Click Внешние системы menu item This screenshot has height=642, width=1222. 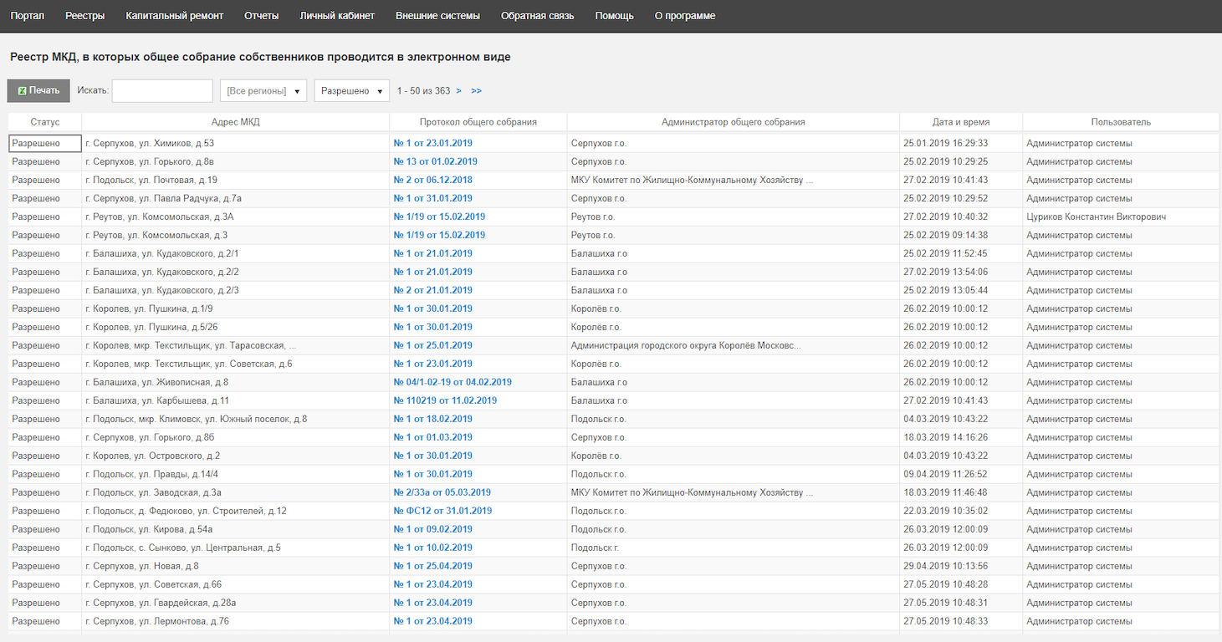(x=437, y=16)
